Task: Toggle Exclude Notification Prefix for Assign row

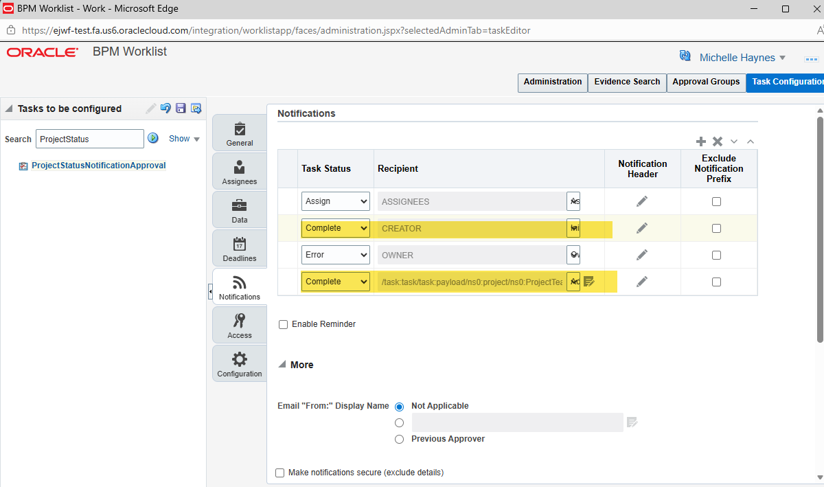Action: (716, 201)
